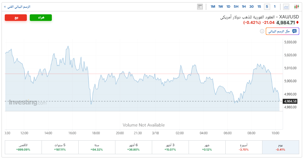Open the news overlay icon in the toolbar
Image resolution: width=304 pixels, height=159 pixels.
tap(200, 7)
